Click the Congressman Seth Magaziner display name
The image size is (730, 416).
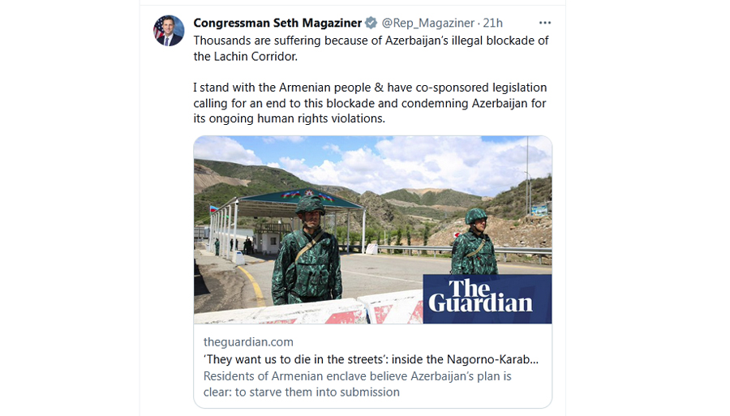(277, 23)
